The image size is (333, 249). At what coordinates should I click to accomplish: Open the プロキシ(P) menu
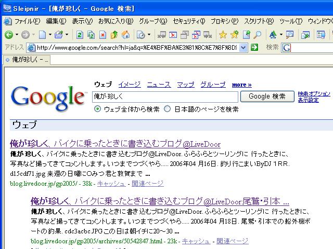click(x=224, y=21)
